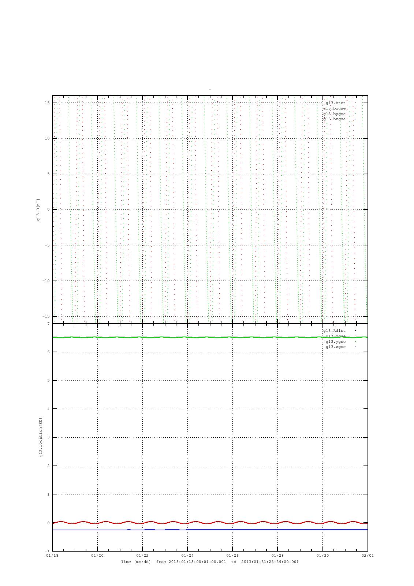Click the g13.bxgse legend entry
The image size is (414, 586).
click(334, 108)
